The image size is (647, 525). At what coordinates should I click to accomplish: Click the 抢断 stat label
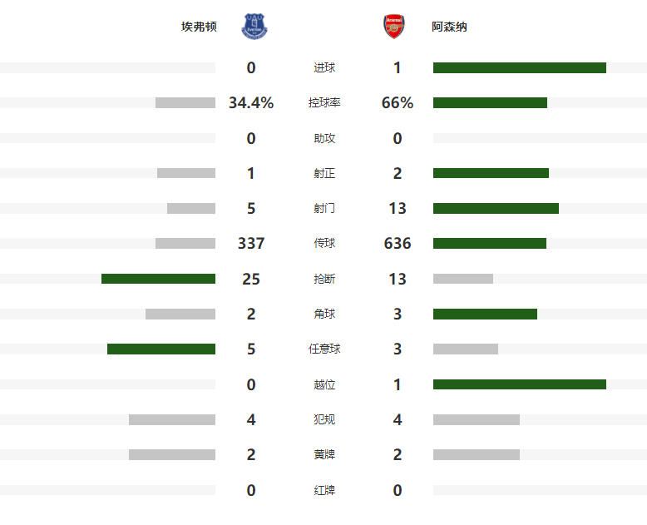324,279
